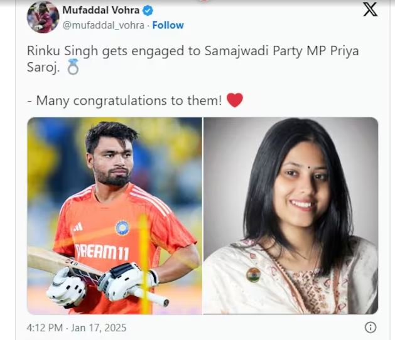Image resolution: width=395 pixels, height=340 pixels.
Task: Click the Dream11 sponsor text on jersey
Action: [x=102, y=252]
